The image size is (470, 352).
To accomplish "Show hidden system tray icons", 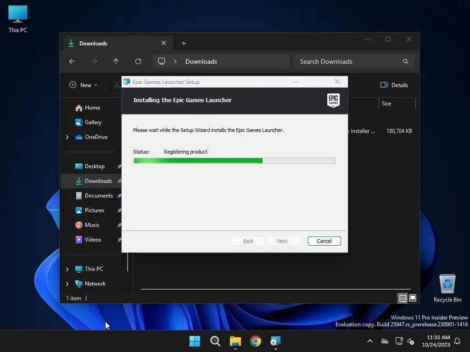I will 370,341.
